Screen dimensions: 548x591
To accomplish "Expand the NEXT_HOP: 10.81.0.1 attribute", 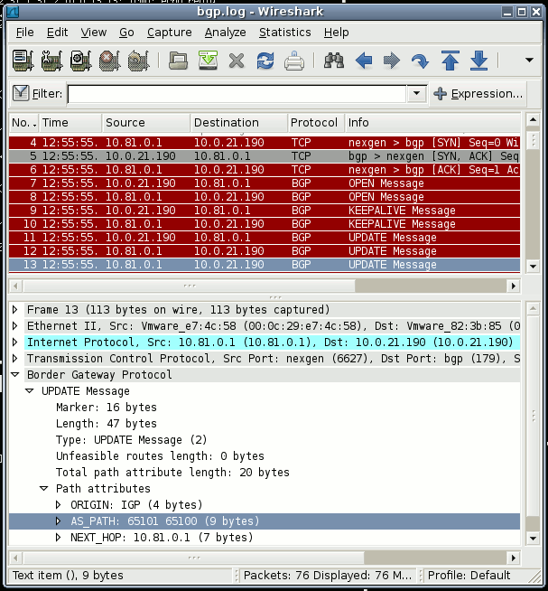I will point(59,537).
